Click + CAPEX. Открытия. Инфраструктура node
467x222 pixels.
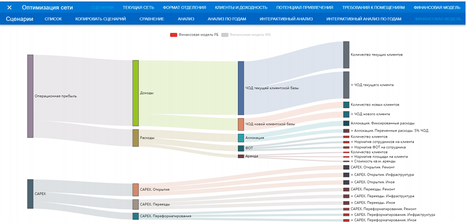[346, 175]
